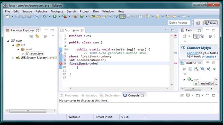
Task: Click the Open Perspective icon
Action: (x=198, y=23)
